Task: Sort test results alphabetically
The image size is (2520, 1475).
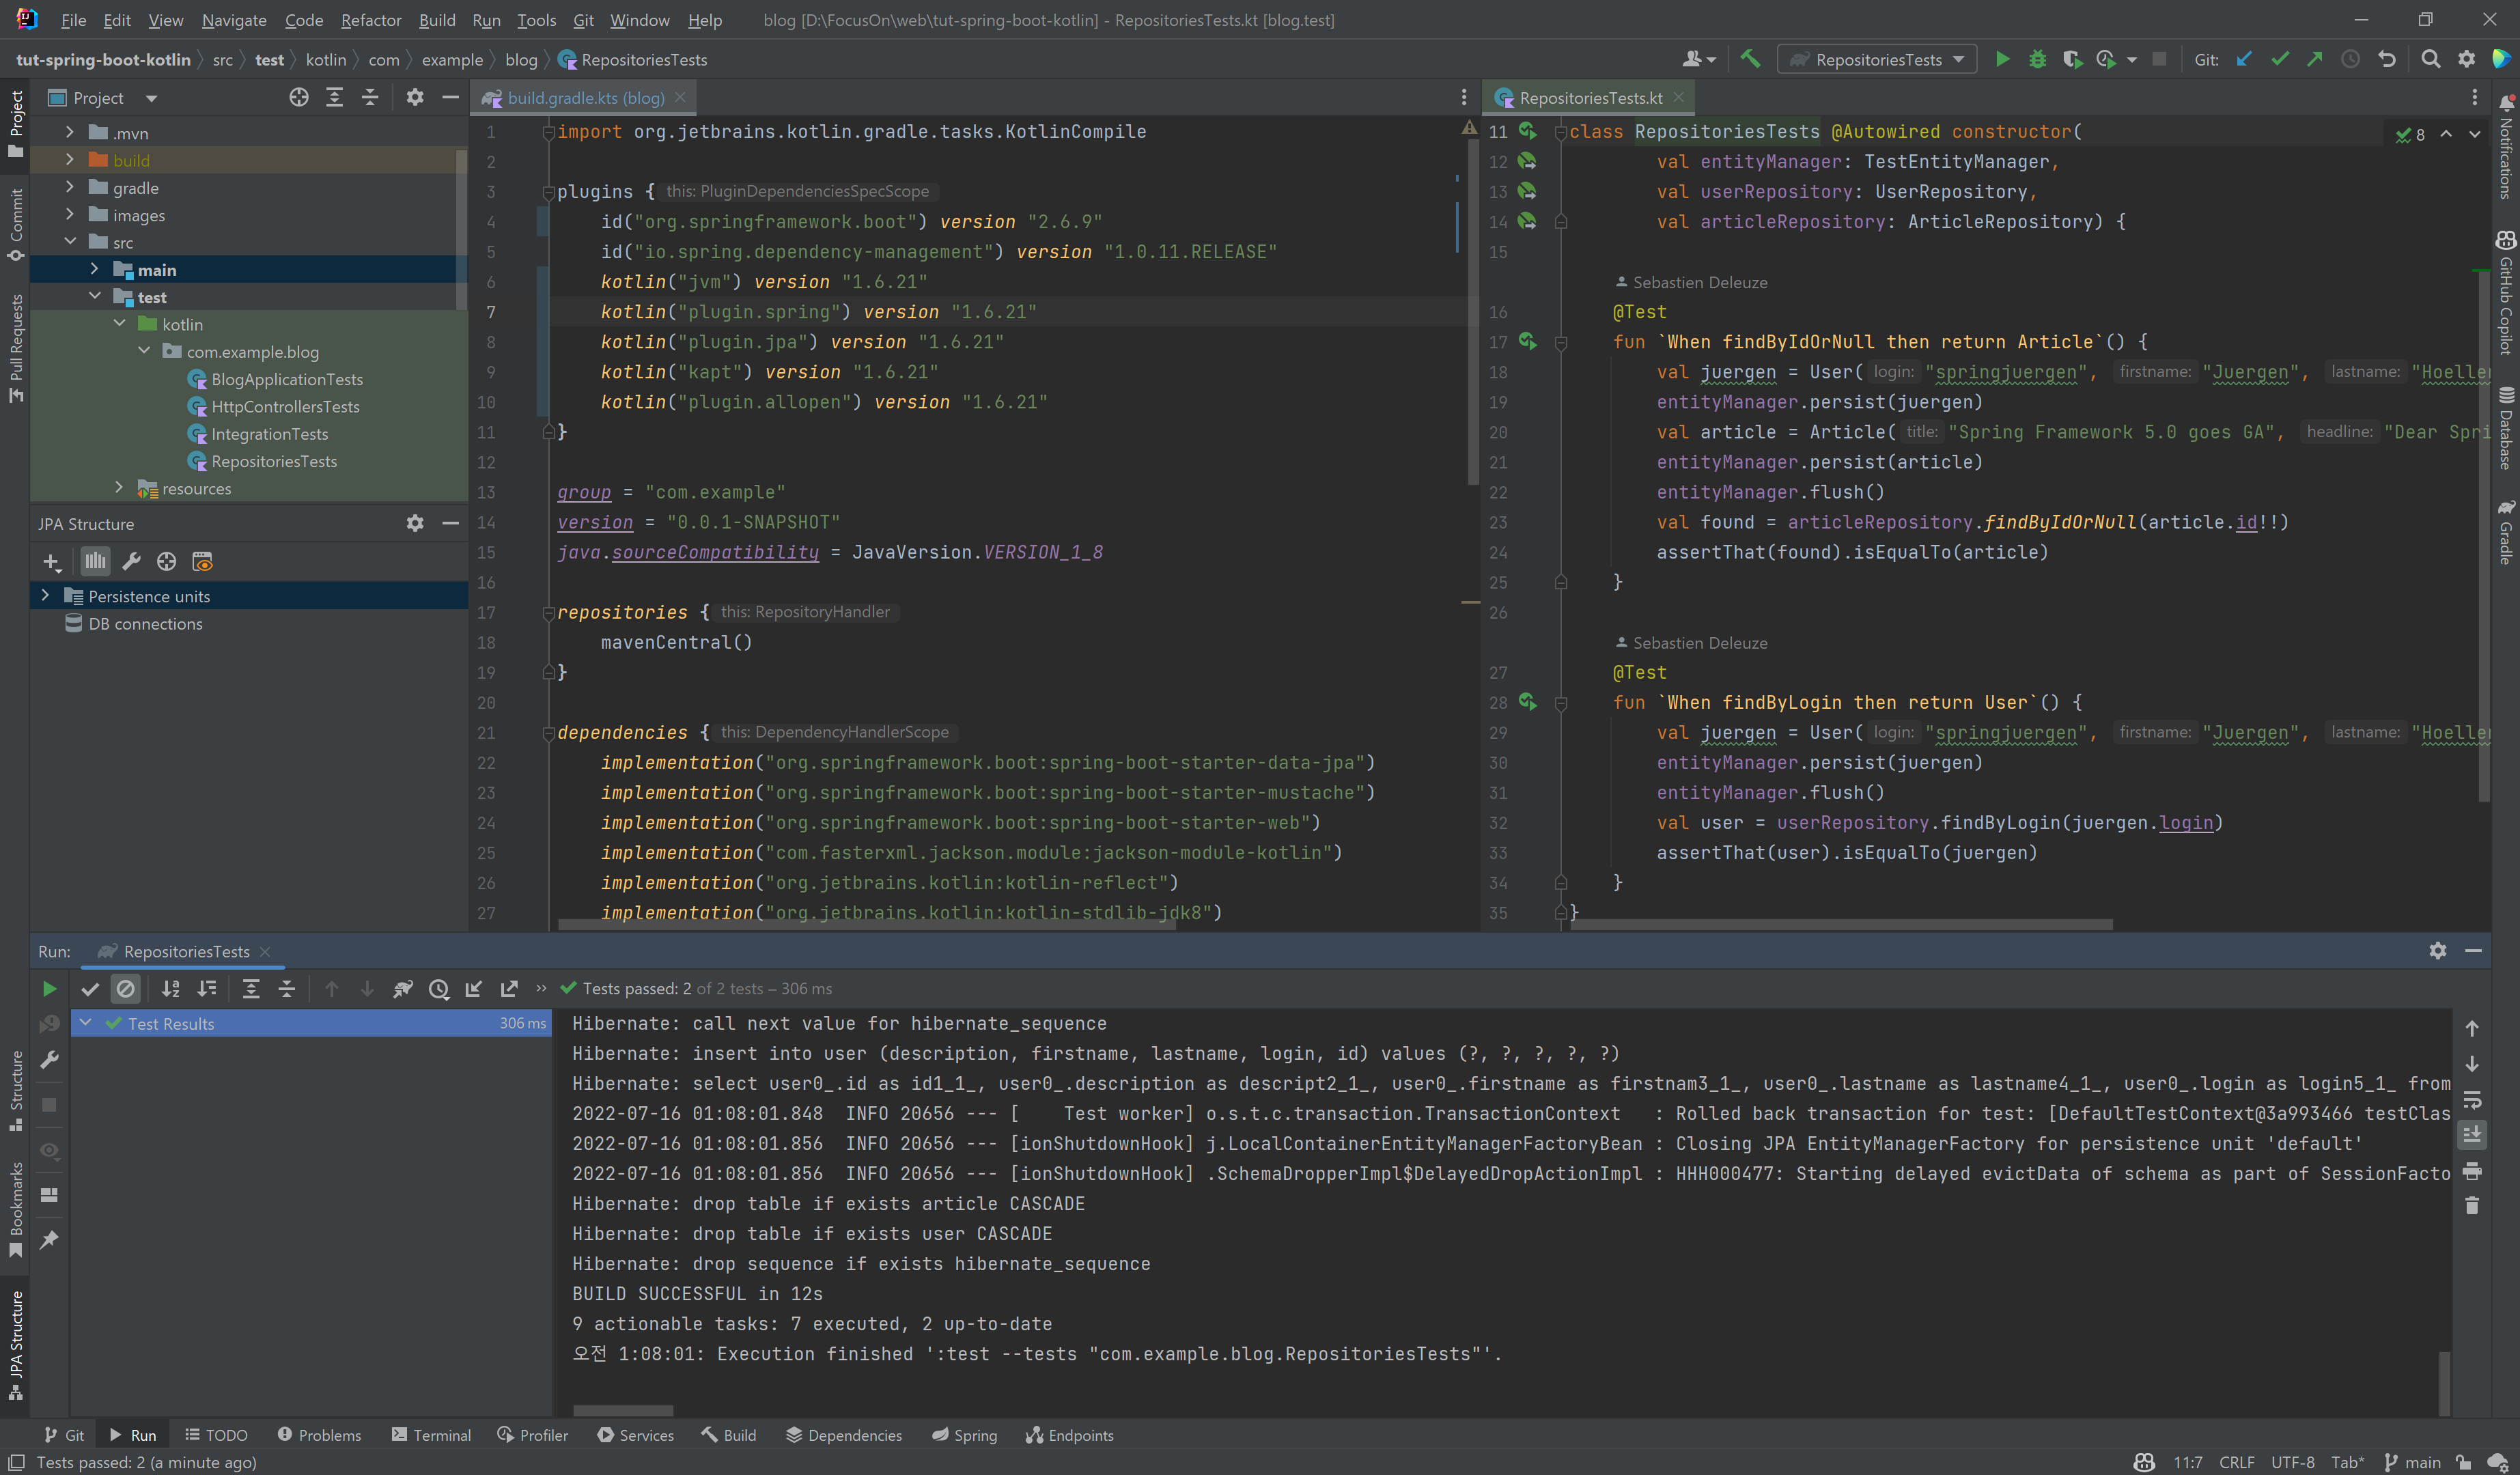Action: click(171, 989)
